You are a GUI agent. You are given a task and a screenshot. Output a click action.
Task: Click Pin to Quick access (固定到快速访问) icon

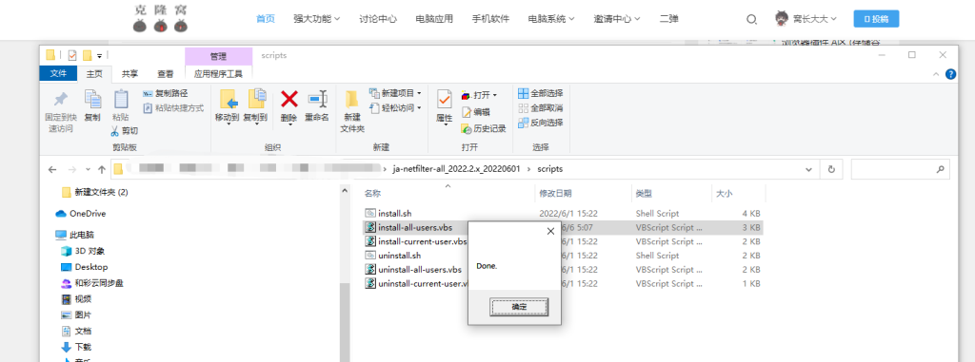(x=60, y=100)
